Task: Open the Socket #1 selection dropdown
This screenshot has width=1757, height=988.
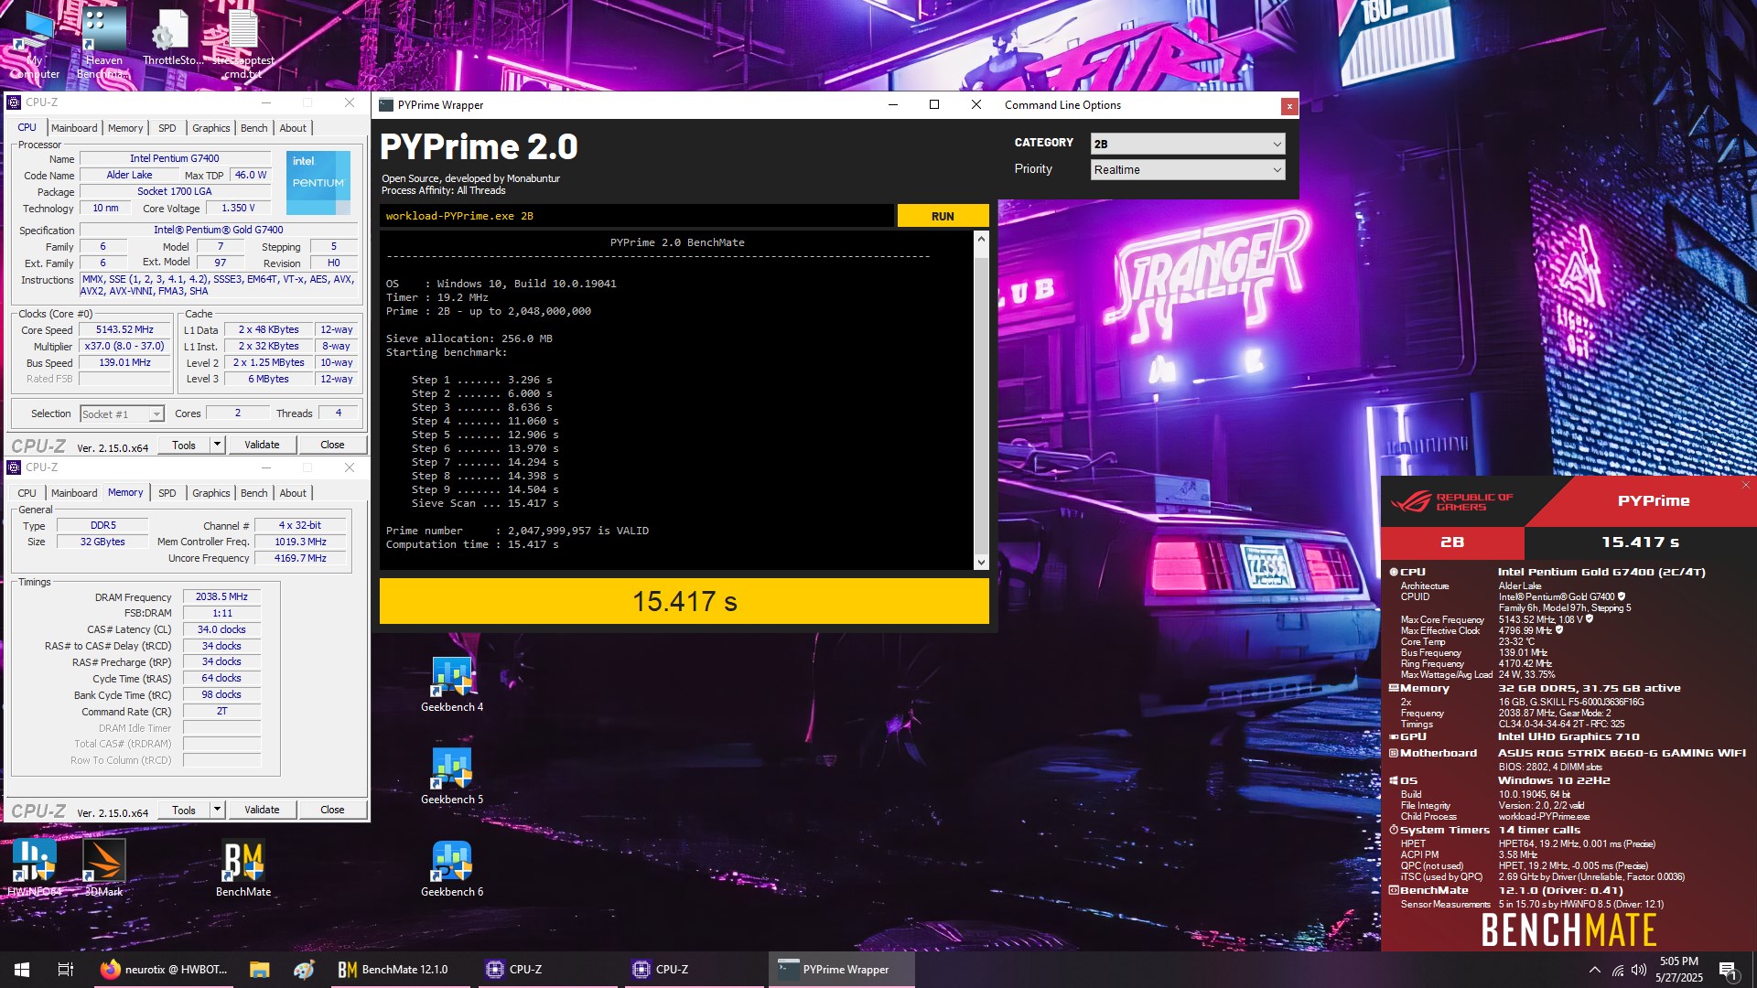Action: click(x=122, y=414)
